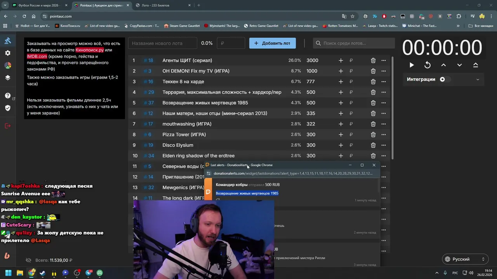This screenshot has width=497, height=279.
Task: Open the wheel chart icon in sidebar
Action: (x=8, y=65)
